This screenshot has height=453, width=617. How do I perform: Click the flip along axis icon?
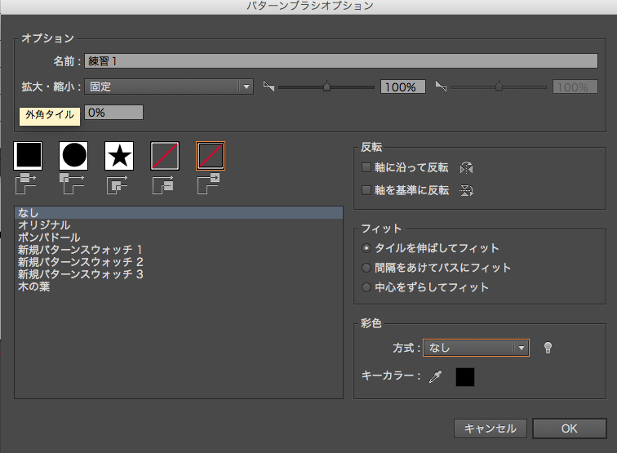(466, 167)
